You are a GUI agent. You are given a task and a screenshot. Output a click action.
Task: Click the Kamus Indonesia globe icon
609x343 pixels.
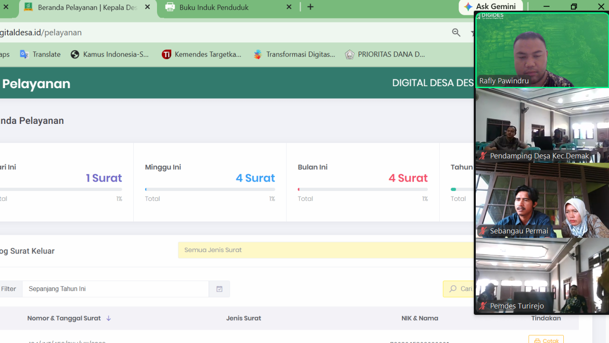75,54
